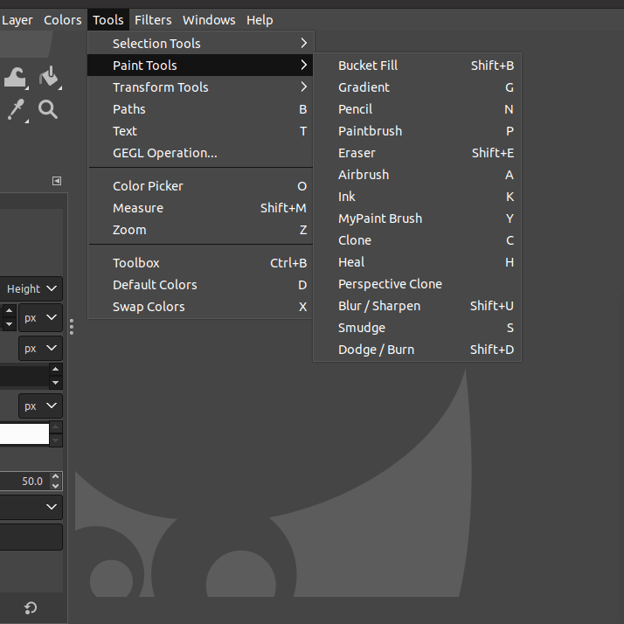Screen dimensions: 624x624
Task: Choose the Airbrush tool
Action: [x=418, y=175]
